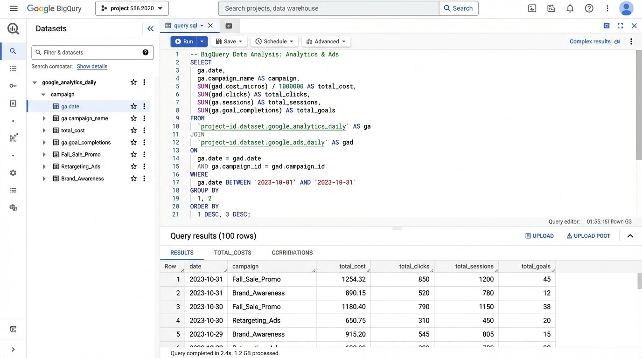Click the notifications bell icon
The width and height of the screenshot is (642, 358).
(x=570, y=8)
